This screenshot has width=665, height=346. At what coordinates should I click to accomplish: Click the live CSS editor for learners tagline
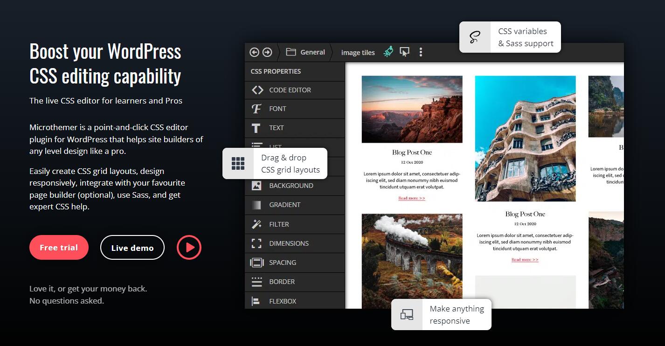point(106,101)
